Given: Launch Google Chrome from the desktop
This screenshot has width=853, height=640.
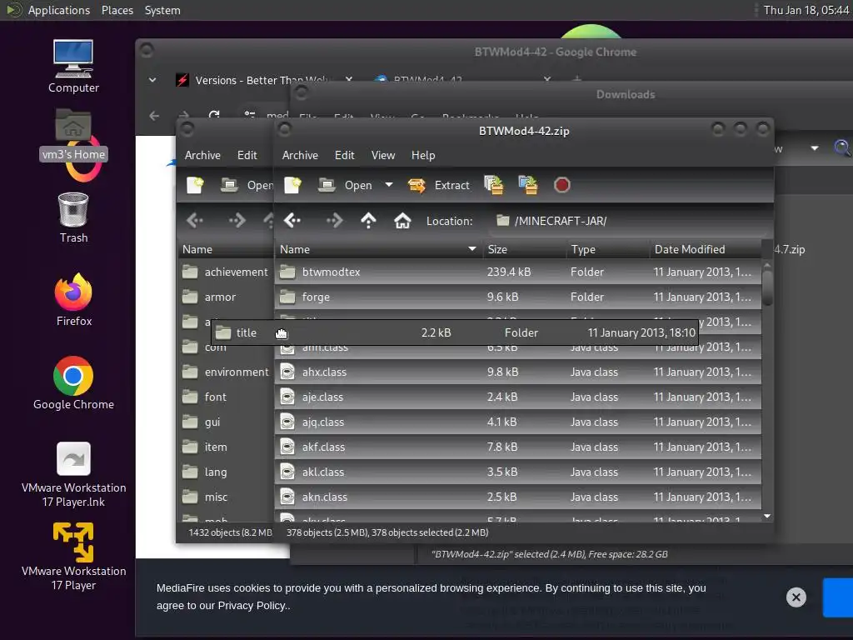Looking at the screenshot, I should (73, 383).
